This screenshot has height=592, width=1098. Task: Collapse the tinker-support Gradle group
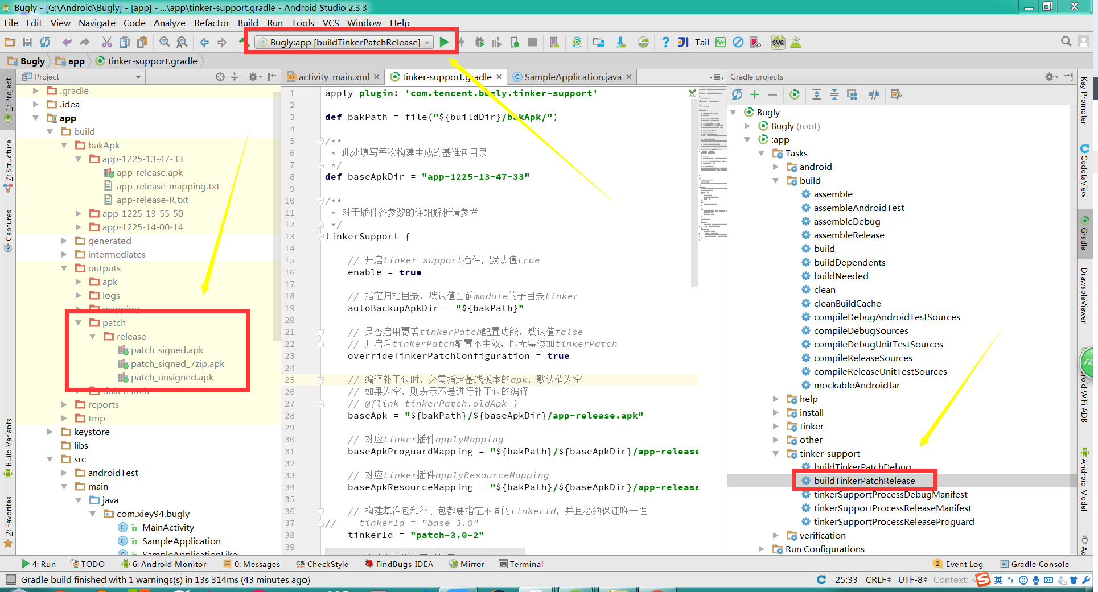(775, 454)
